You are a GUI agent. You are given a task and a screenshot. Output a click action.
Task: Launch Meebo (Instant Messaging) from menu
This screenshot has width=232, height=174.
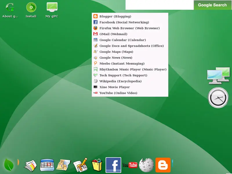(130, 64)
